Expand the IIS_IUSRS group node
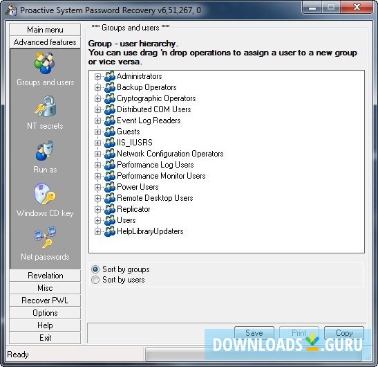The height and width of the screenshot is (367, 378). coord(97,143)
